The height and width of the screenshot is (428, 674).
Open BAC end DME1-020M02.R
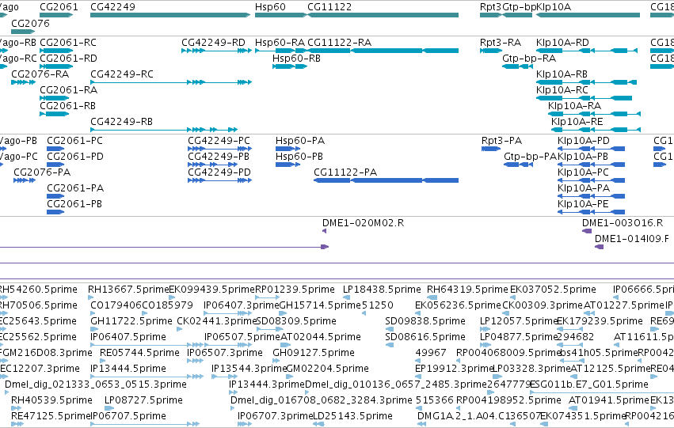click(x=325, y=231)
